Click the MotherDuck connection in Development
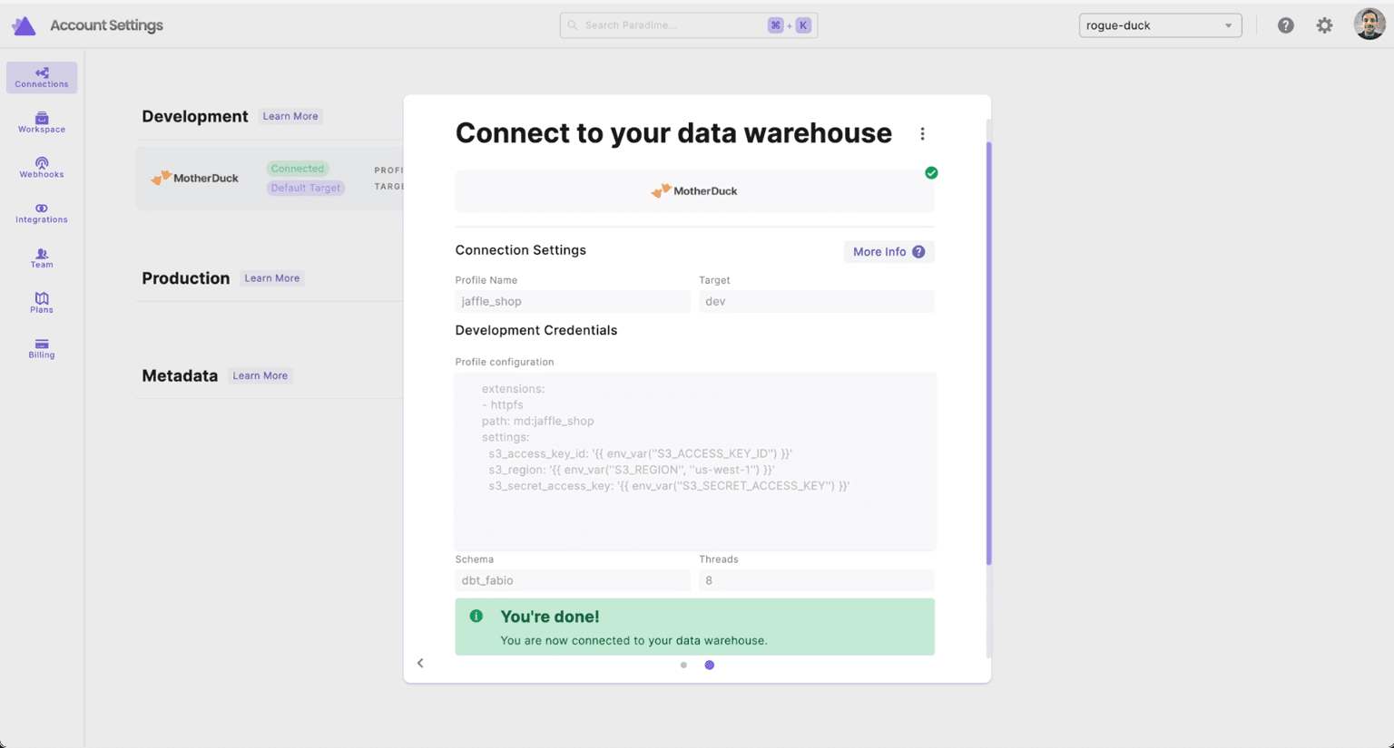 (x=270, y=179)
